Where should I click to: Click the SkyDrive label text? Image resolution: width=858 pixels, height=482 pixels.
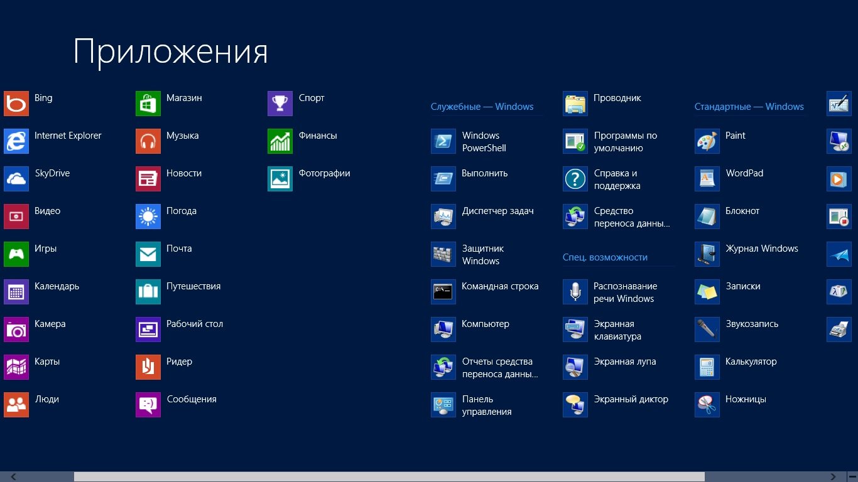pyautogui.click(x=52, y=173)
